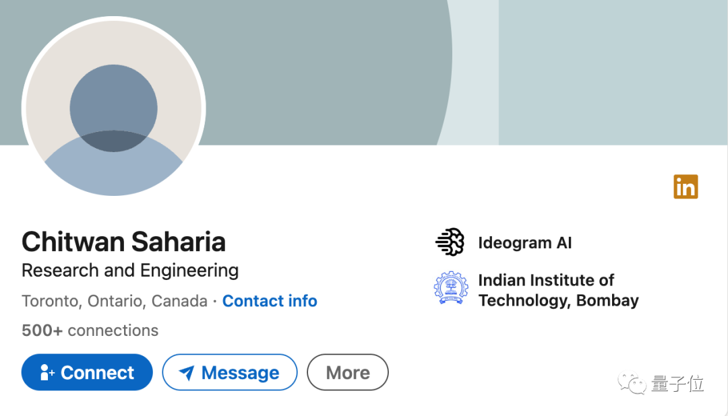Screen dimensions: 728x416
Task: Open the Contact info link
Action: tap(270, 301)
